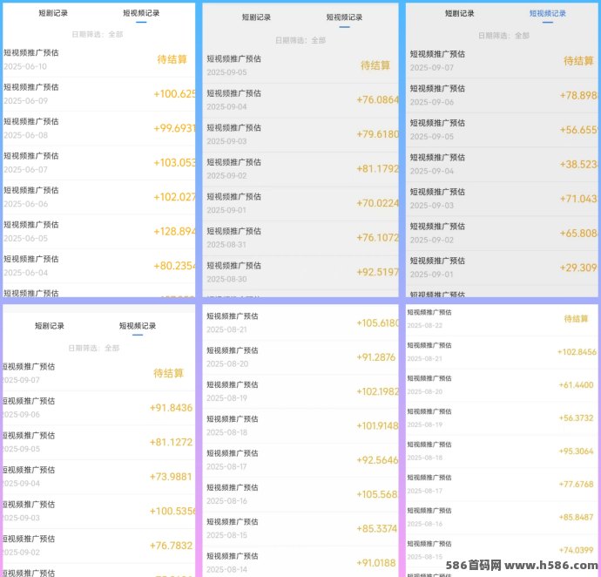Tap the +76.1072 amount for 2025-08-31
601x577 pixels.
377,237
